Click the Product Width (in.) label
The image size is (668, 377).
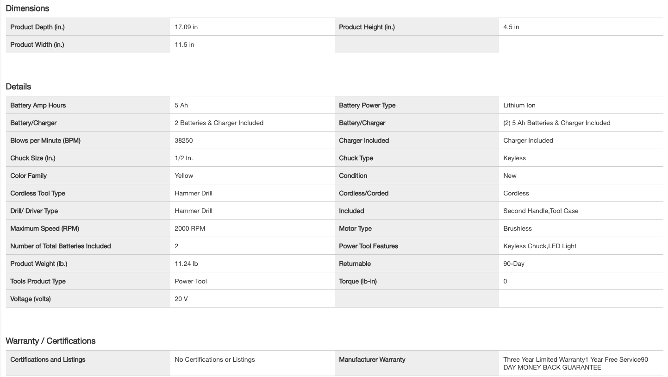pos(37,44)
